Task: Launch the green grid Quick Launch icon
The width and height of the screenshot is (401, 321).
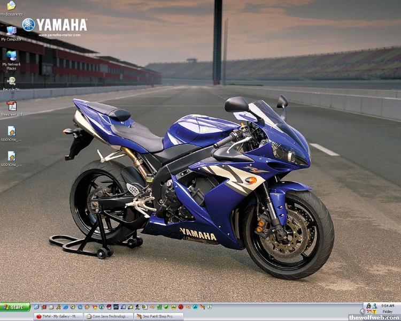Action: tap(159, 307)
